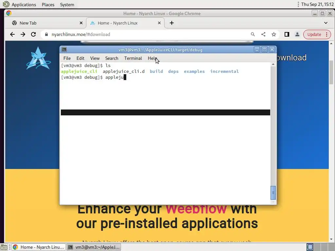Image resolution: width=335 pixels, height=251 pixels.
Task: Open the System menu
Action: [x=67, y=5]
